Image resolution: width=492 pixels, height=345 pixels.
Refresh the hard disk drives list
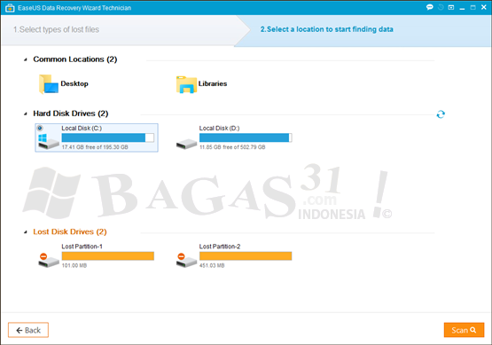point(441,114)
